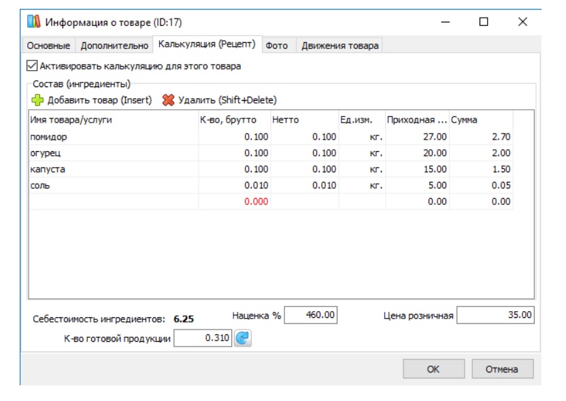
Task: Click the 6.25 ingredient cost value
Action: [x=184, y=319]
